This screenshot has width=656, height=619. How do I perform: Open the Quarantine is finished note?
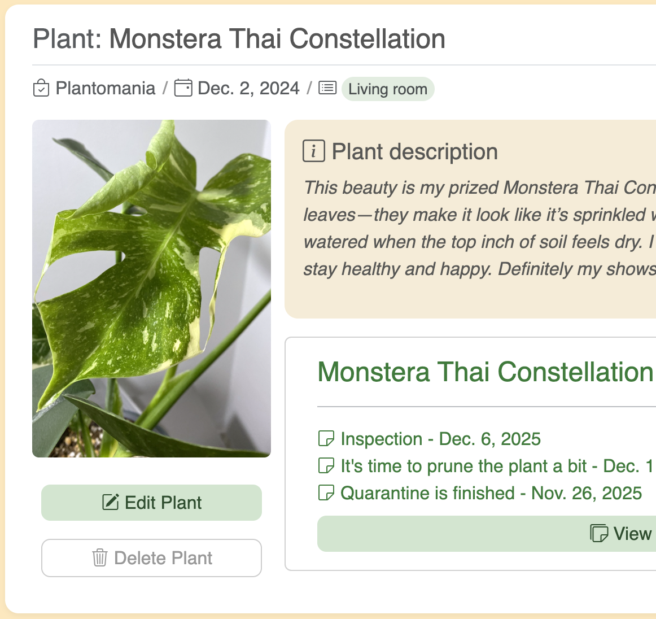pos(491,493)
